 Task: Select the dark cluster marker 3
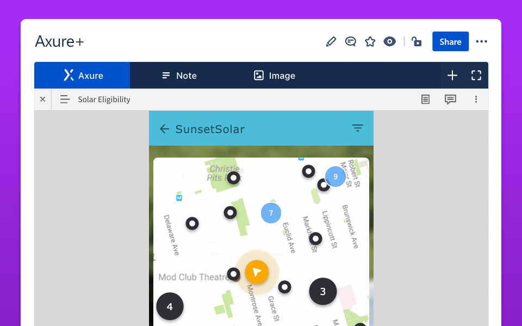pyautogui.click(x=322, y=291)
